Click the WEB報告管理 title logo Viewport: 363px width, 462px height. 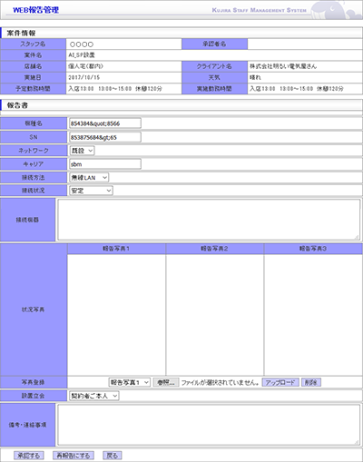(x=35, y=10)
